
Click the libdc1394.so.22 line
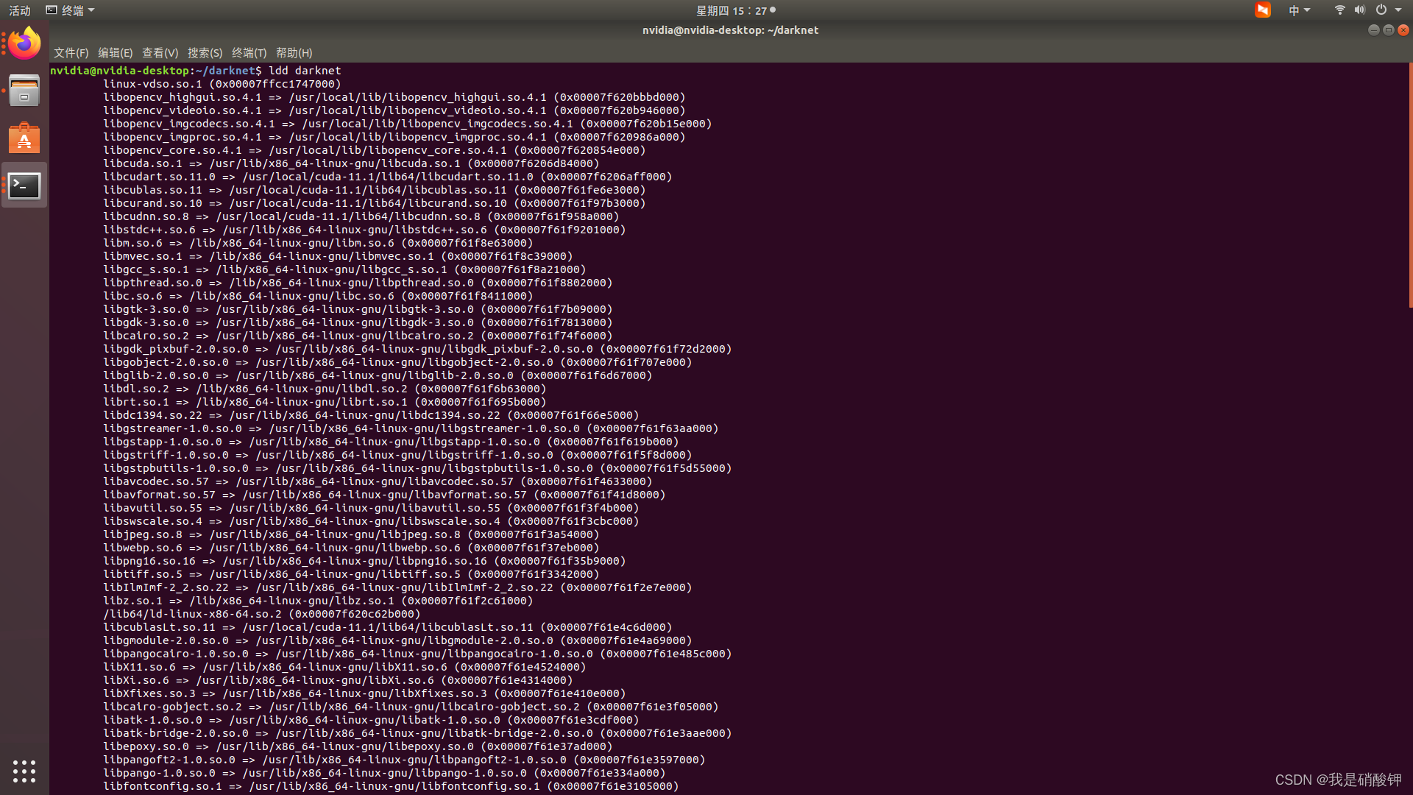click(371, 415)
